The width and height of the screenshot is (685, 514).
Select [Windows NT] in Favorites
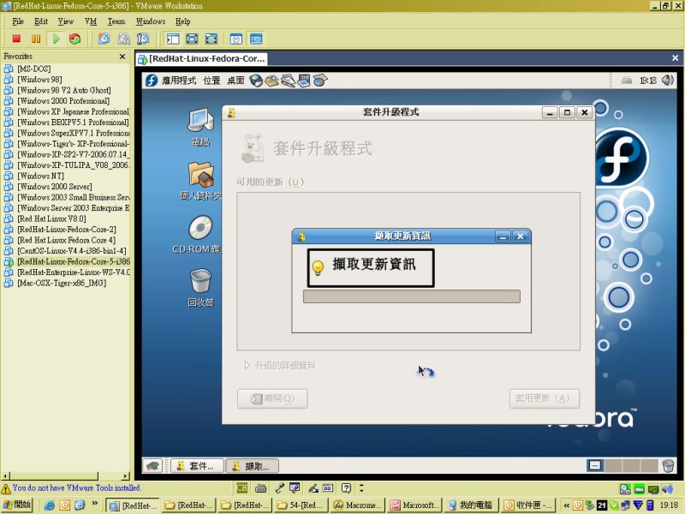pyautogui.click(x=40, y=176)
